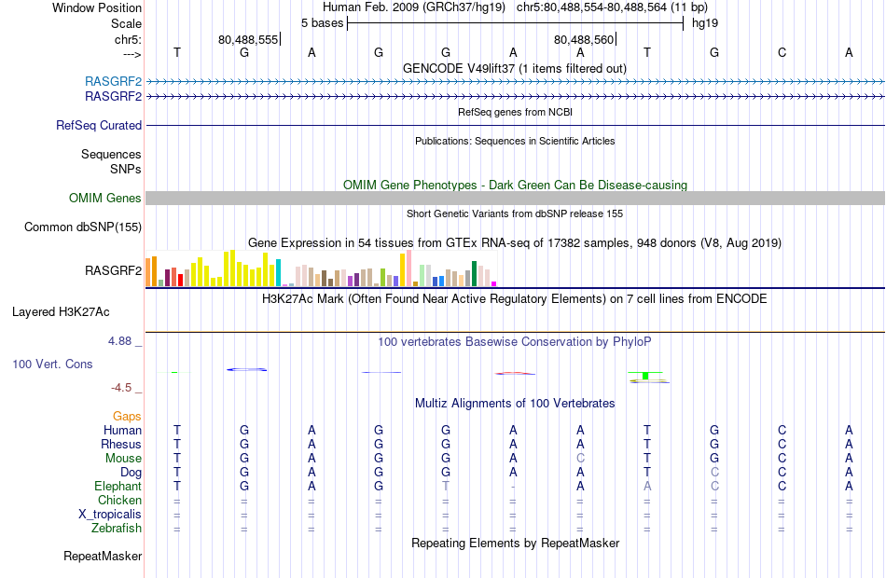The height and width of the screenshot is (578, 886).
Task: Click the Sequences track label
Action: tap(111, 154)
